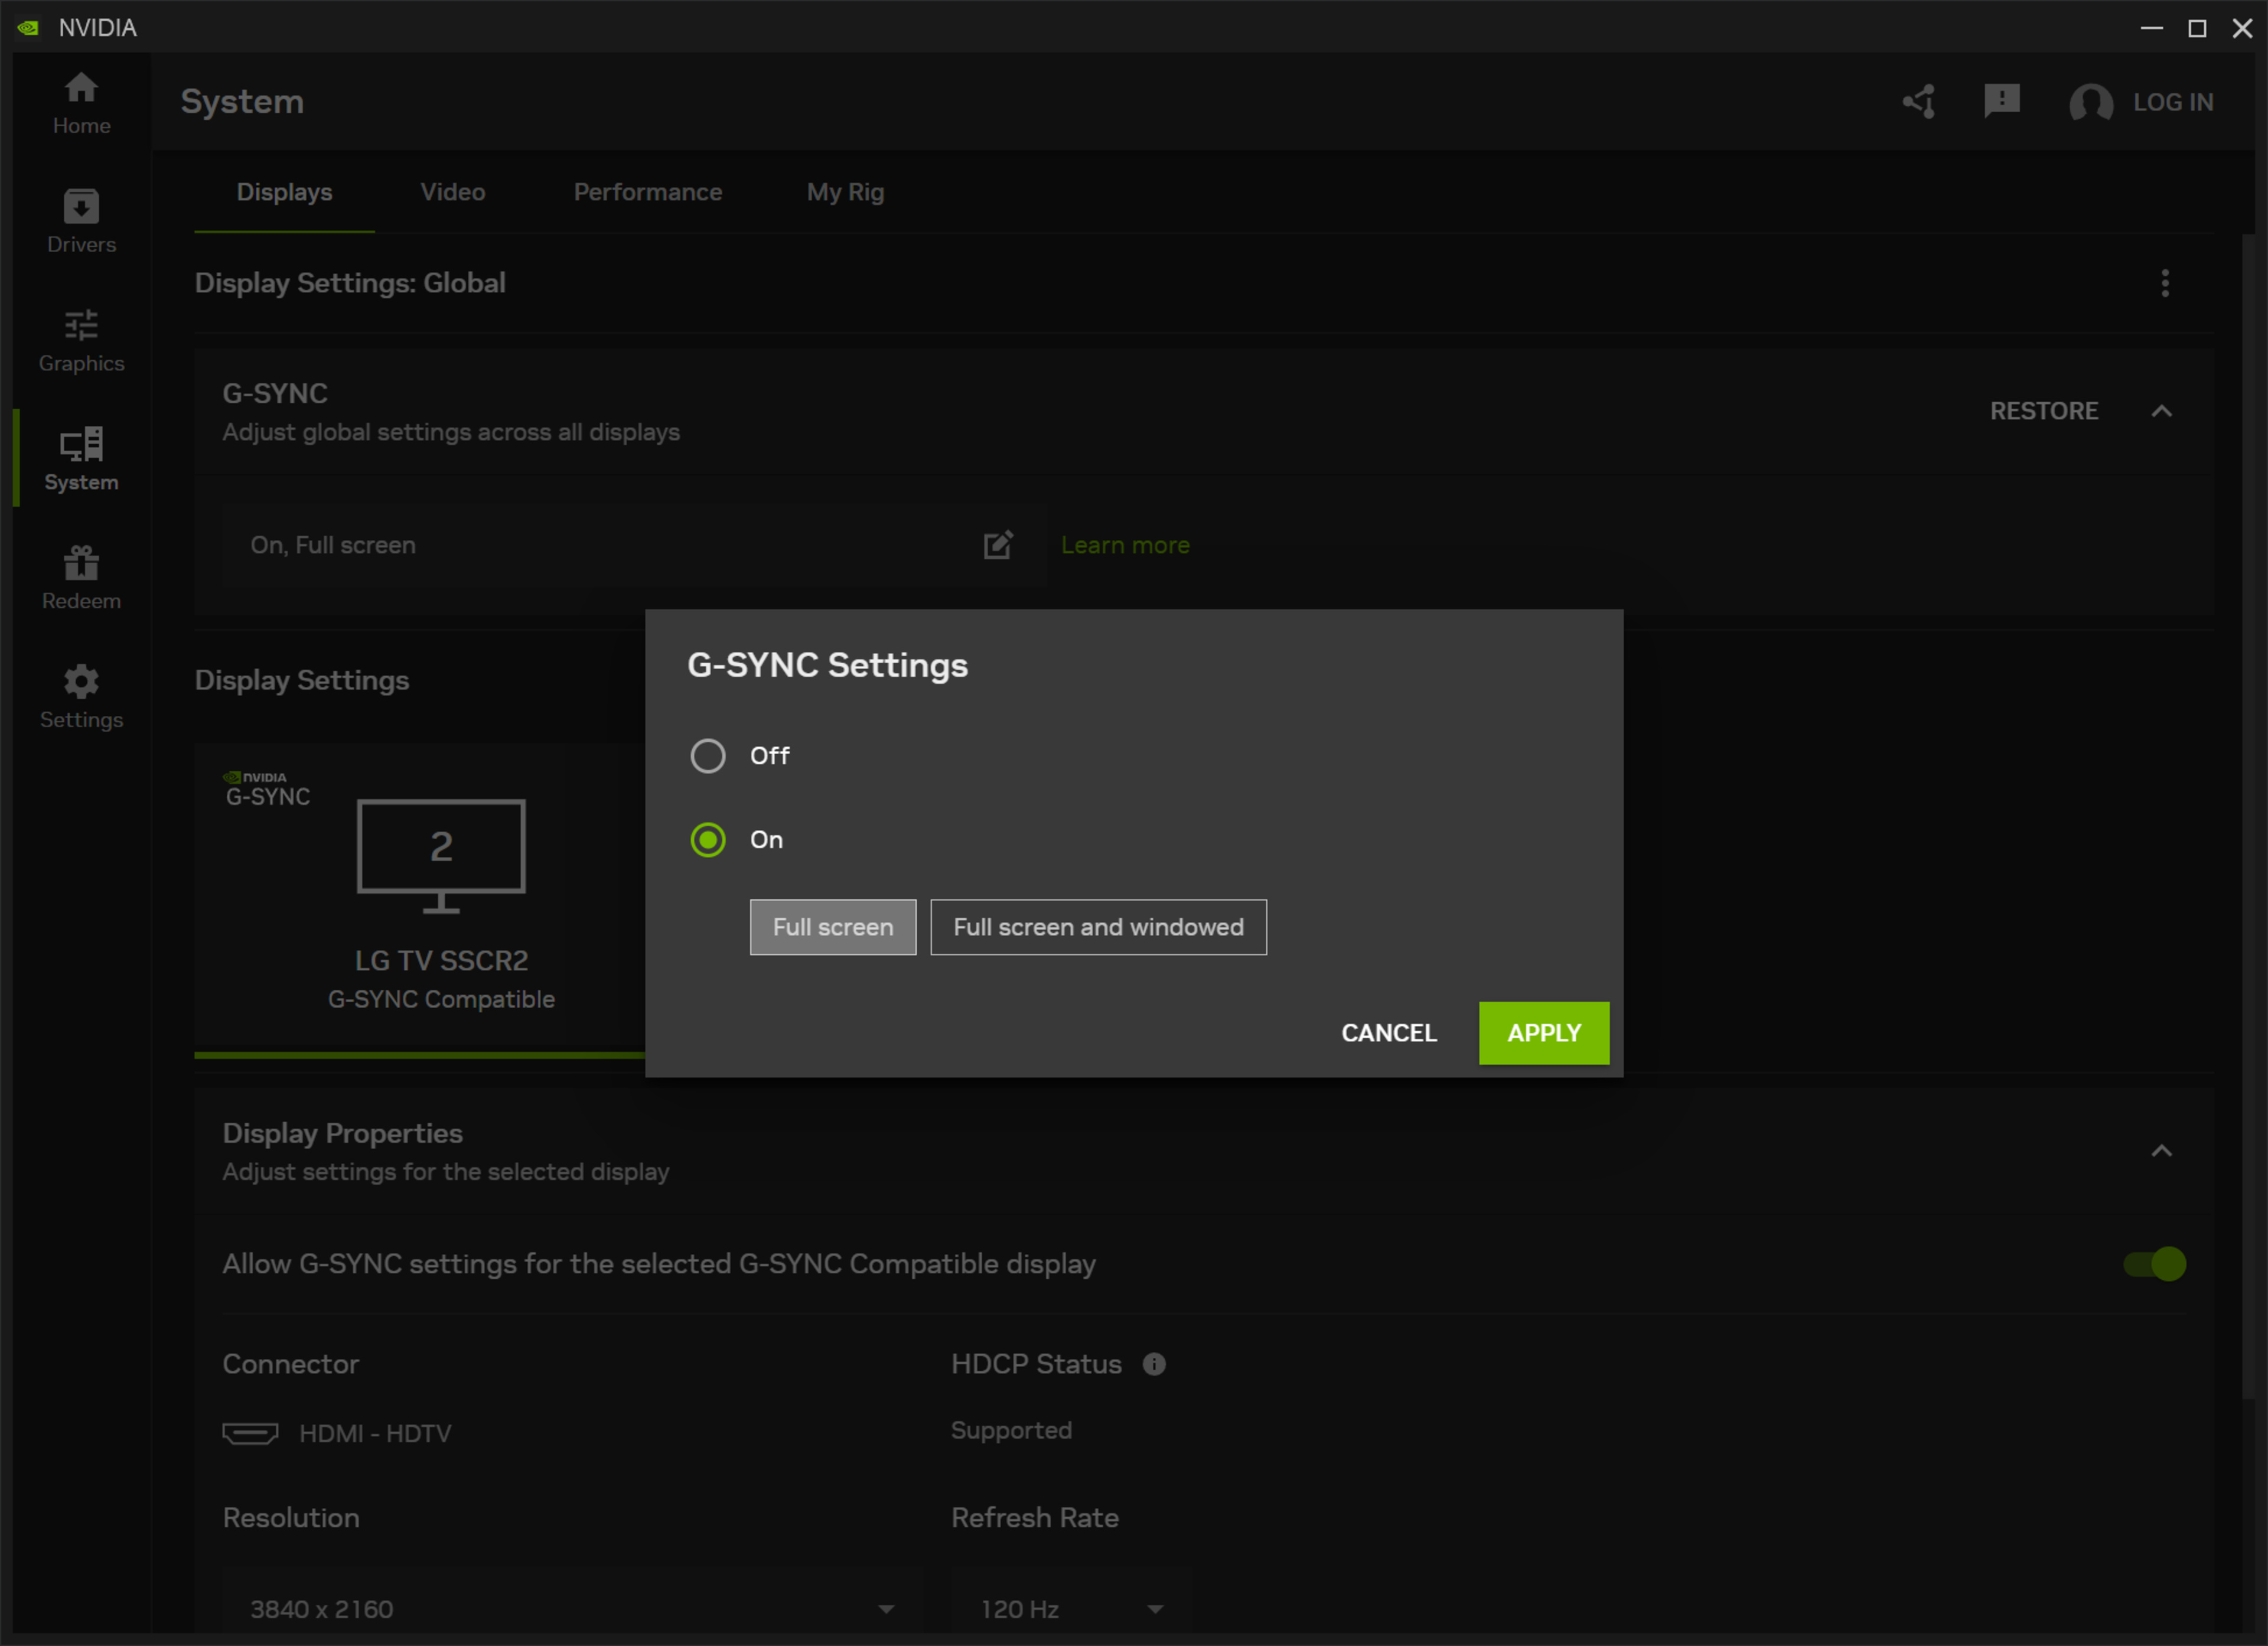Click the green APPLY button
Screen dimensions: 2268x1646
coord(1543,1033)
